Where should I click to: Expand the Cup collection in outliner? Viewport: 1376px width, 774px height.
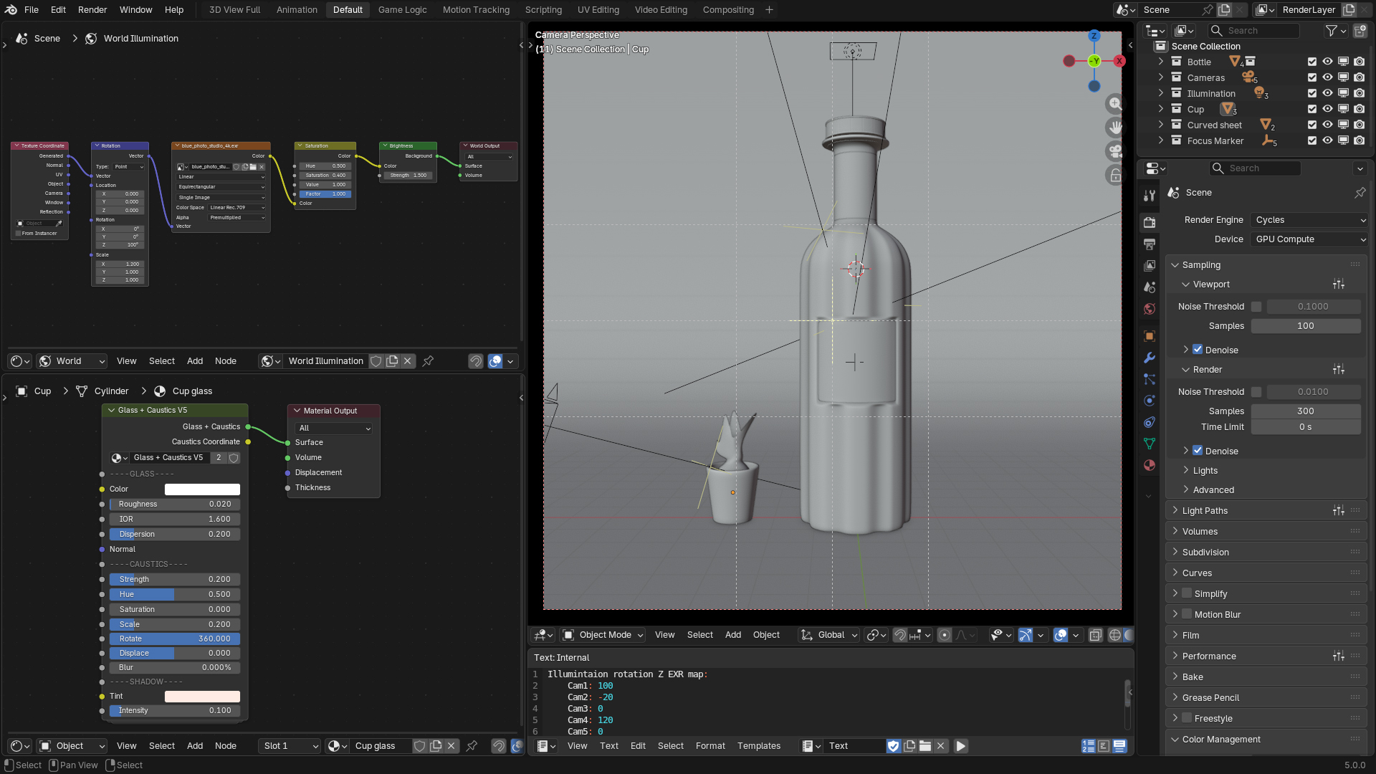[x=1161, y=109]
